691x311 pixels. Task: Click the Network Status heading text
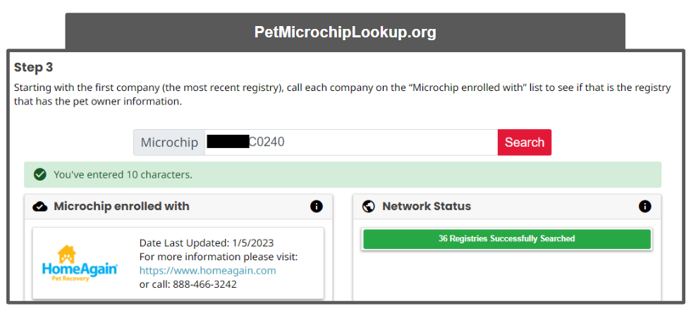click(x=427, y=207)
